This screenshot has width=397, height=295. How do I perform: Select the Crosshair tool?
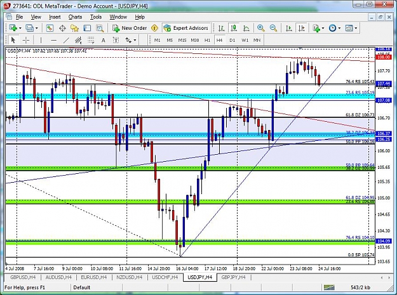pos(25,40)
